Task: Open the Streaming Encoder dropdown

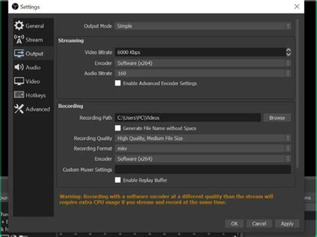Action: 203,63
